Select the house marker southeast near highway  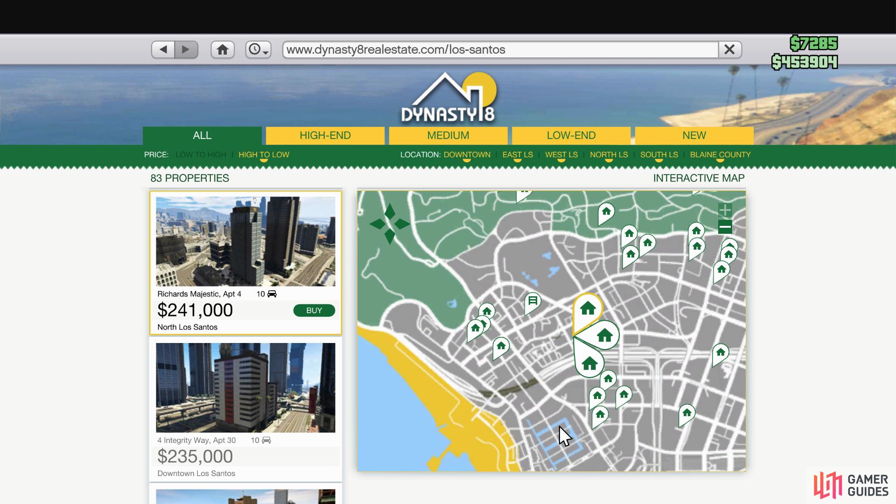[686, 413]
